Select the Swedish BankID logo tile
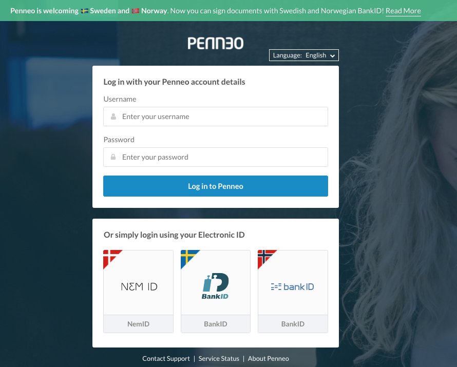This screenshot has height=367, width=457. coord(216,282)
